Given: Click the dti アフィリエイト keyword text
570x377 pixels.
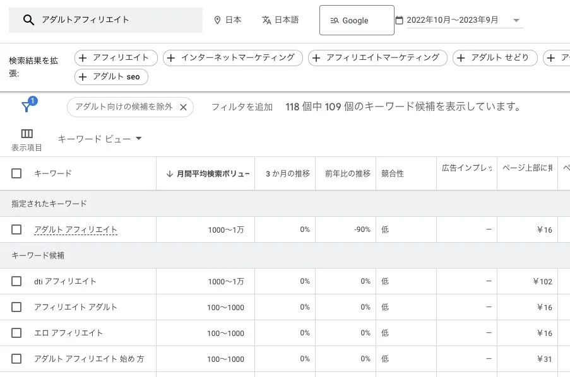Looking at the screenshot, I should click(65, 281).
